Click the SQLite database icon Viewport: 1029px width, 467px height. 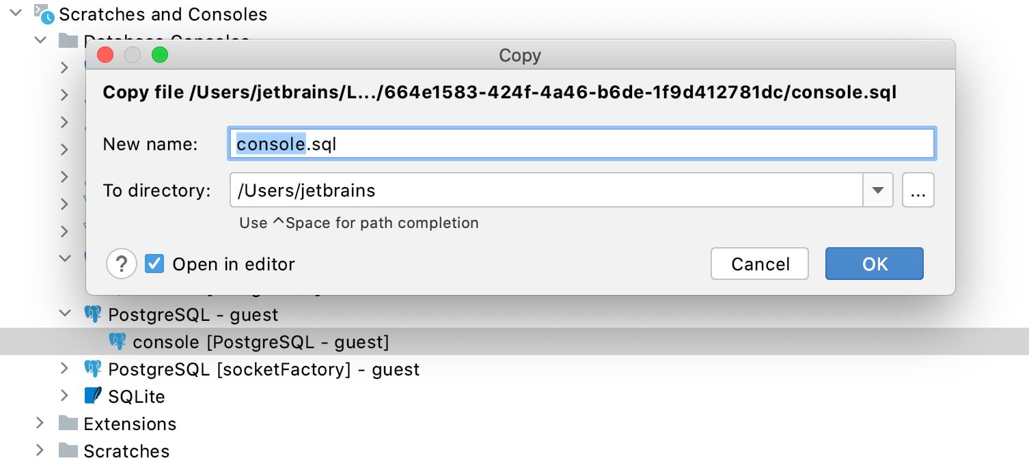point(94,396)
